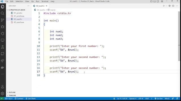Click Connect in status bar
181x101 pixels.
19,98
